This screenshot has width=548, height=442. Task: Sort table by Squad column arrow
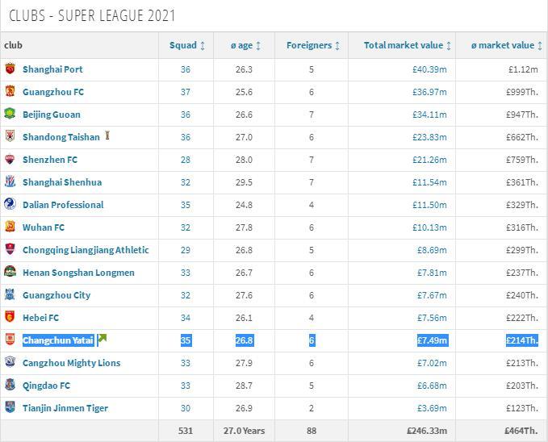click(203, 45)
